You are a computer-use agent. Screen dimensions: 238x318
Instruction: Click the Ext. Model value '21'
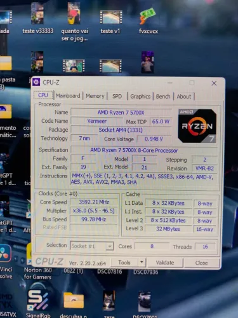pos(144,167)
